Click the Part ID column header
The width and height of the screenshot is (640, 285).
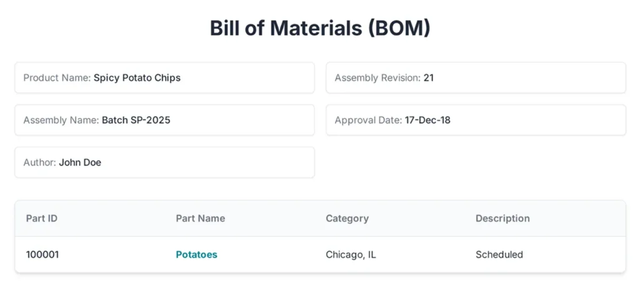(x=42, y=218)
